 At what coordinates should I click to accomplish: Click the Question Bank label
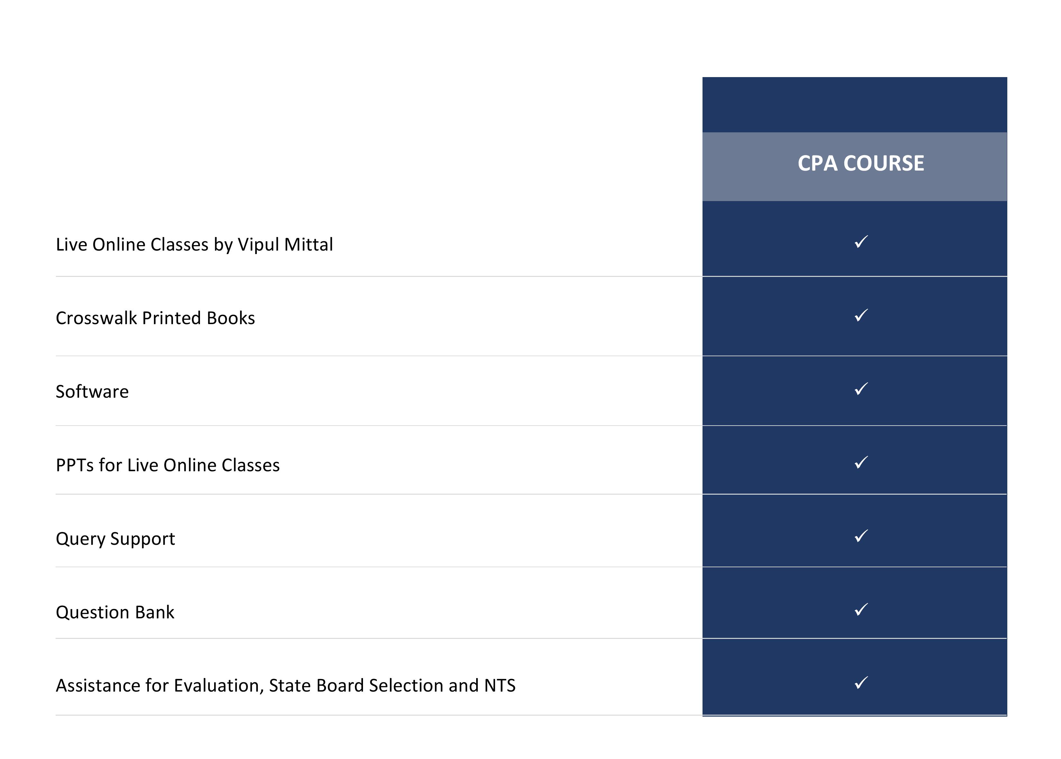click(115, 612)
